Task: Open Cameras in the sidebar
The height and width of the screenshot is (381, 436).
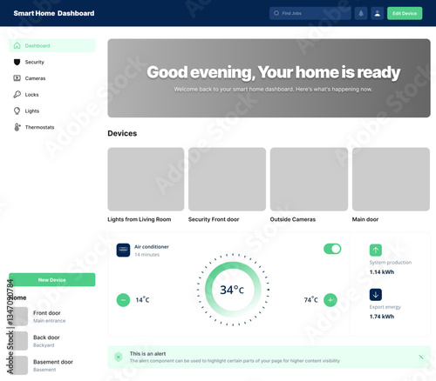Action: 52,78
